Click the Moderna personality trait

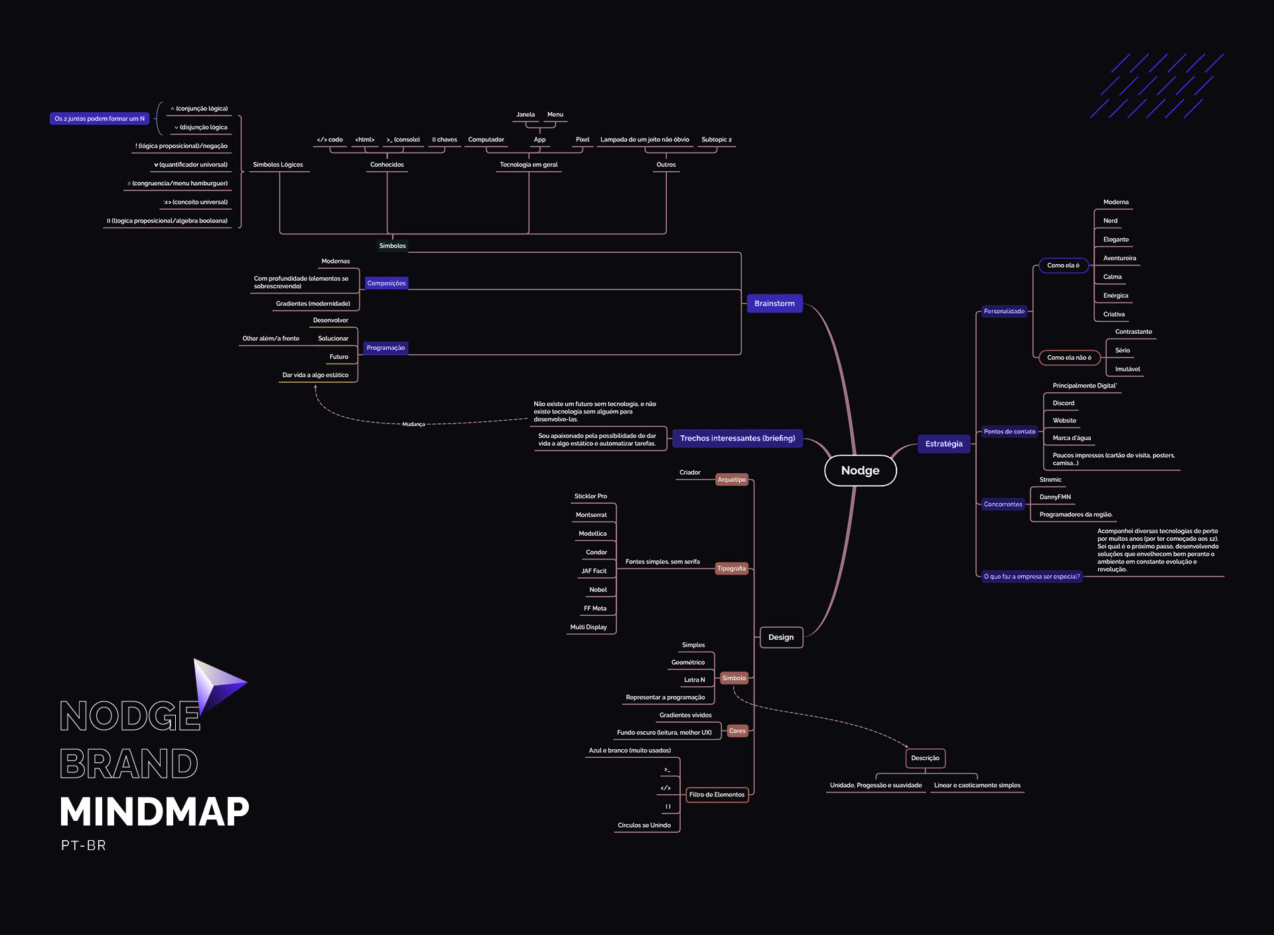click(x=1116, y=202)
